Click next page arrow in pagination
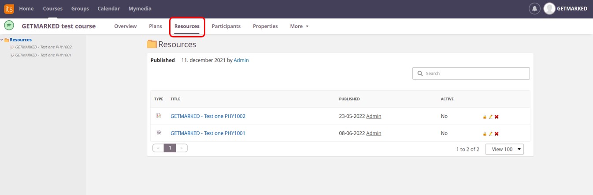This screenshot has width=593, height=195. [182, 148]
